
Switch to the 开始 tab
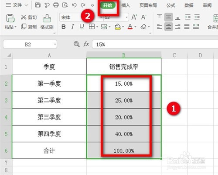(x=108, y=6)
